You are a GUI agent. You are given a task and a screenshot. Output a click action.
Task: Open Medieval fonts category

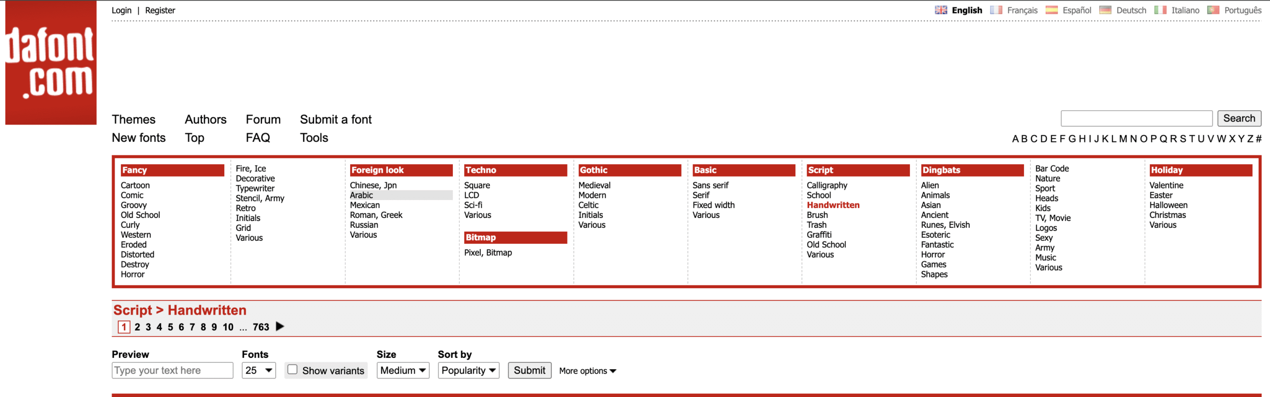pos(594,186)
